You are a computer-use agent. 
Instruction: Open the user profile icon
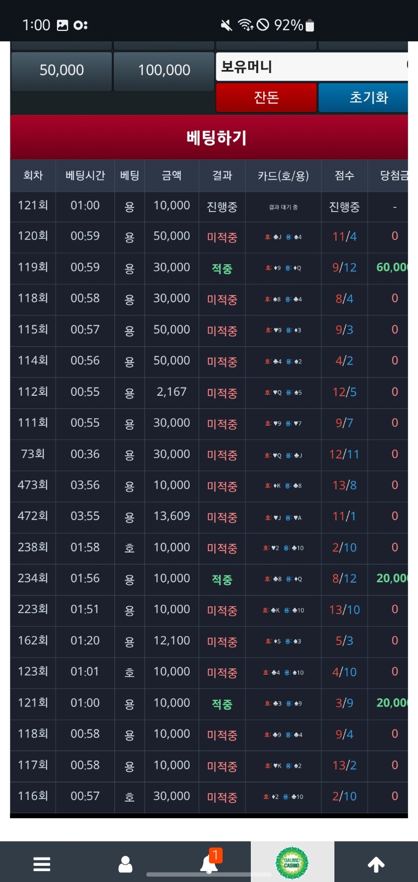pyautogui.click(x=125, y=864)
